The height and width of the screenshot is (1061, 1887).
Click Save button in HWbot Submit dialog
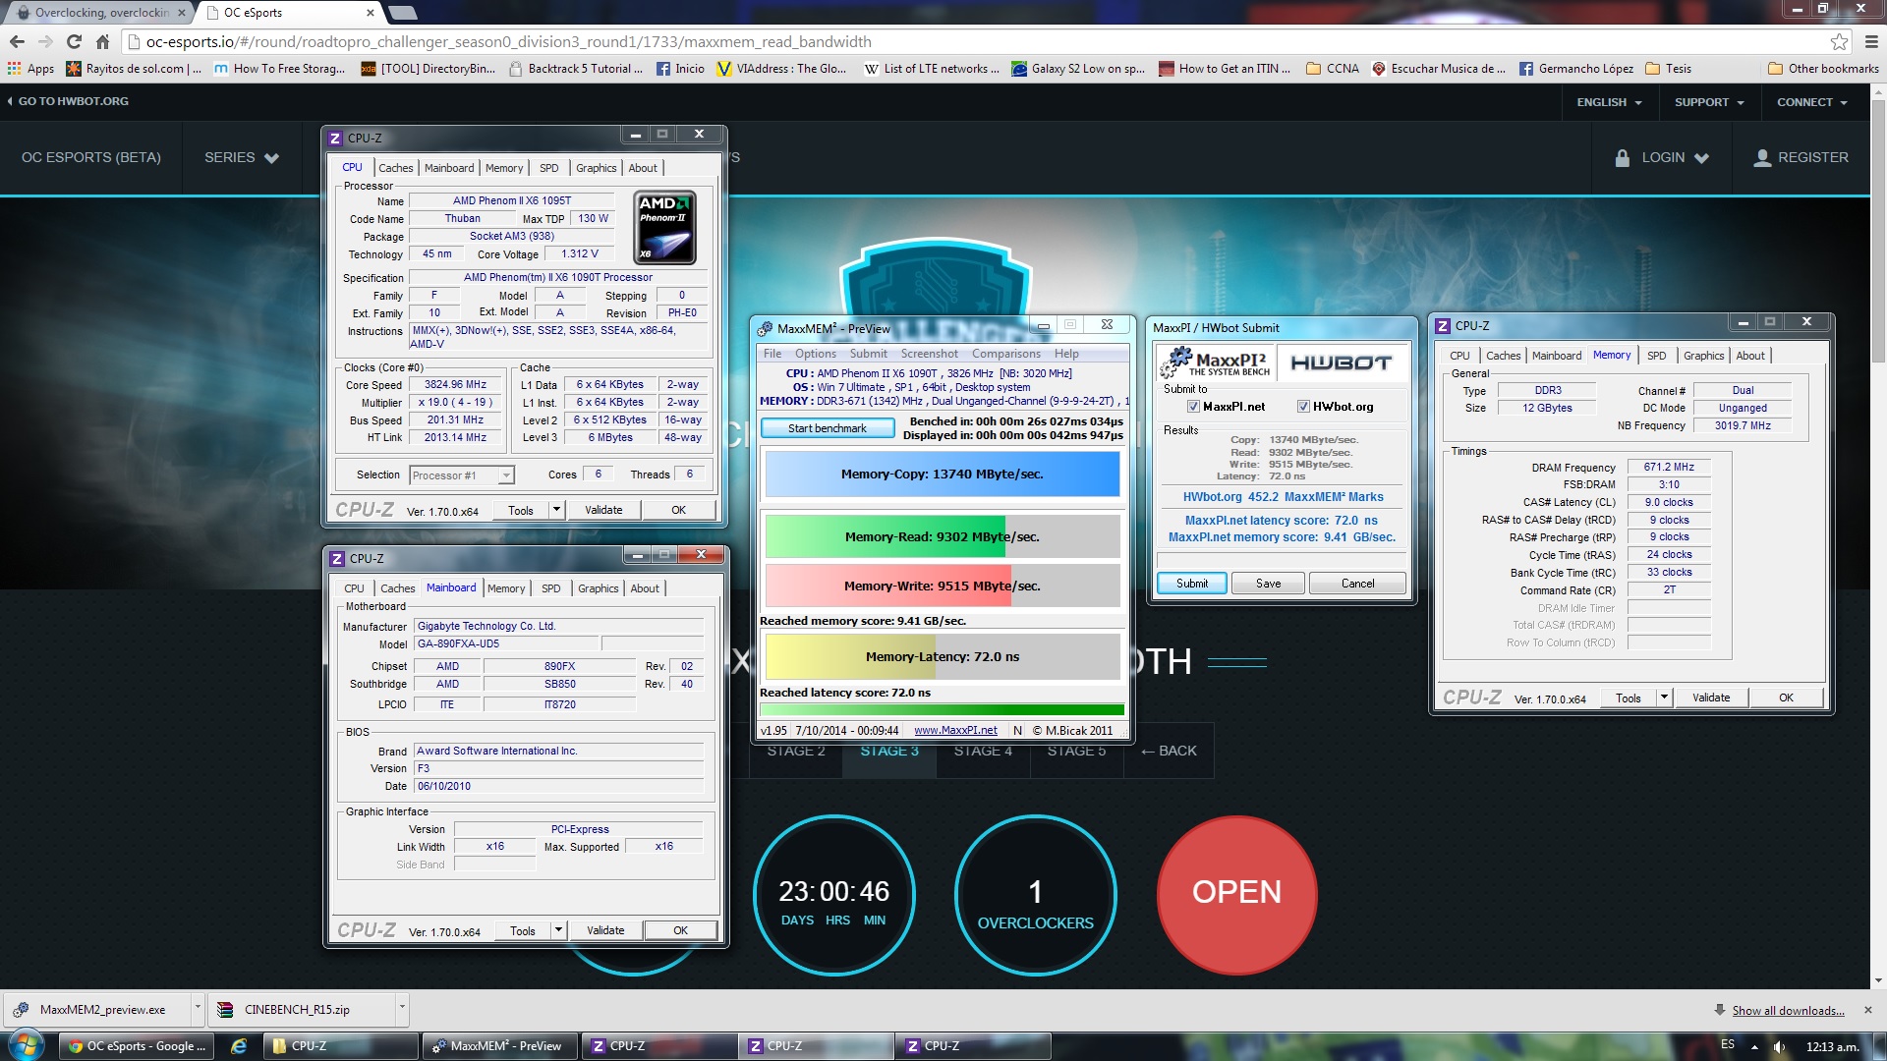(1269, 584)
